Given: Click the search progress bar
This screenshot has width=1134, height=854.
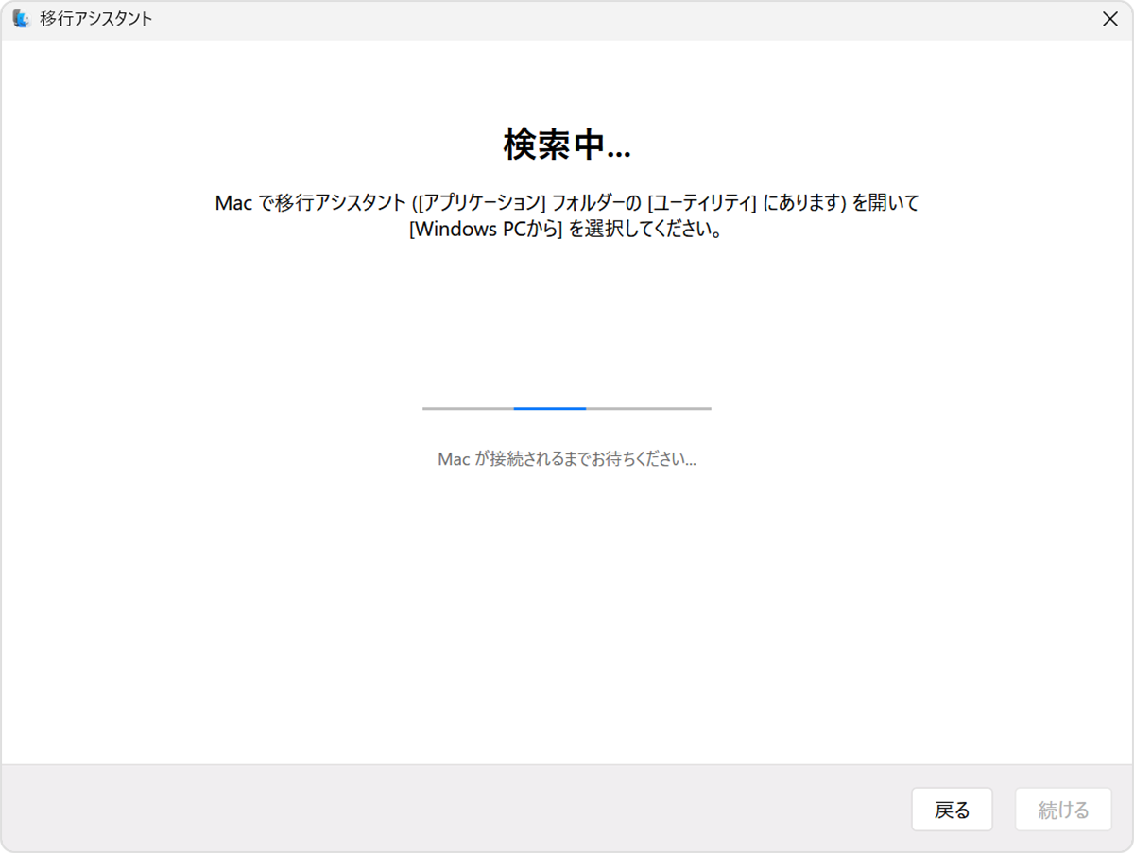Looking at the screenshot, I should click(x=567, y=409).
